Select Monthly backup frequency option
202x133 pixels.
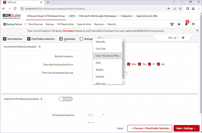click(107, 77)
